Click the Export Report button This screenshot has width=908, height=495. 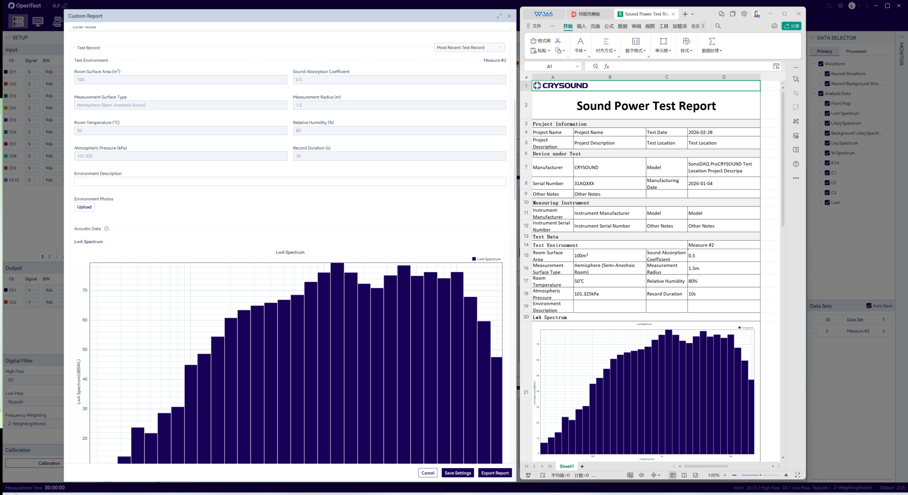[x=495, y=473]
